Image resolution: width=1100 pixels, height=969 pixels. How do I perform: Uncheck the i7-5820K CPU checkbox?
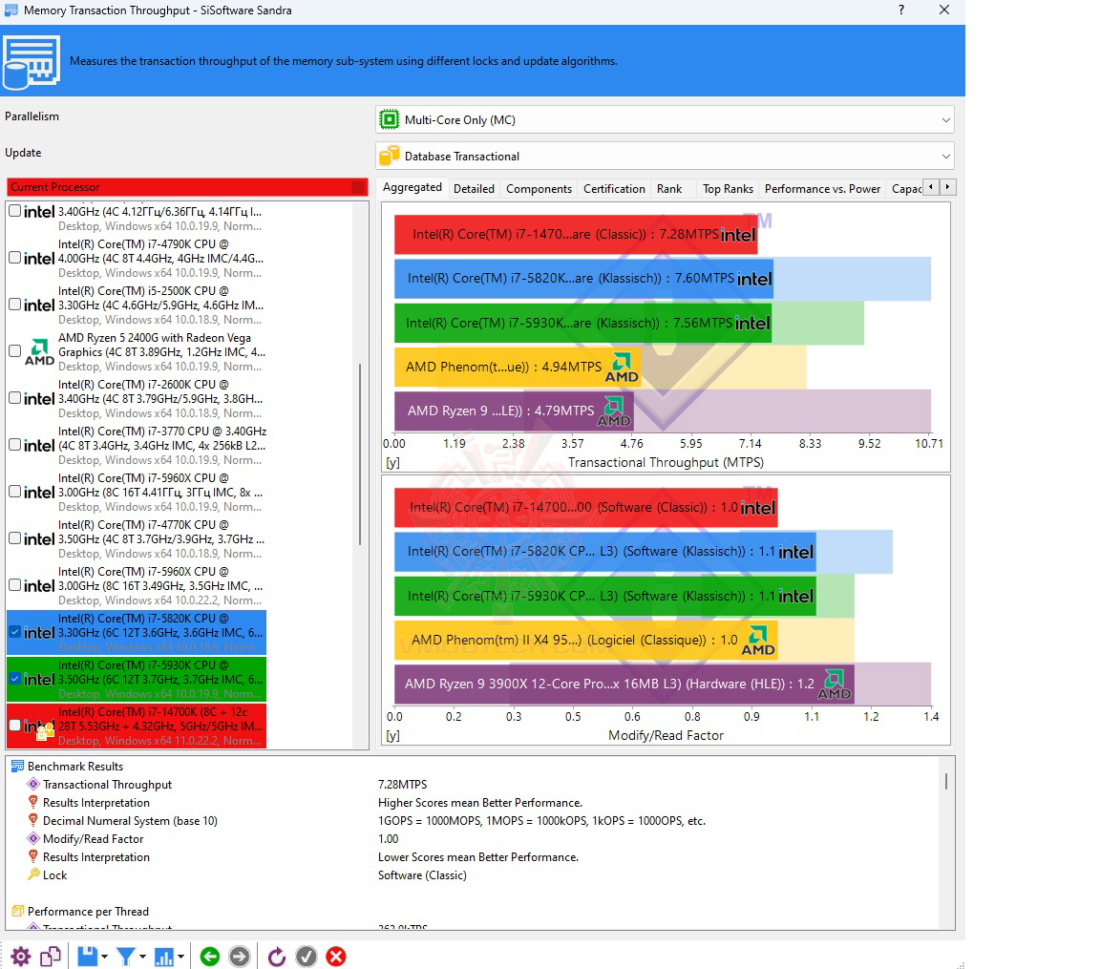tap(14, 632)
